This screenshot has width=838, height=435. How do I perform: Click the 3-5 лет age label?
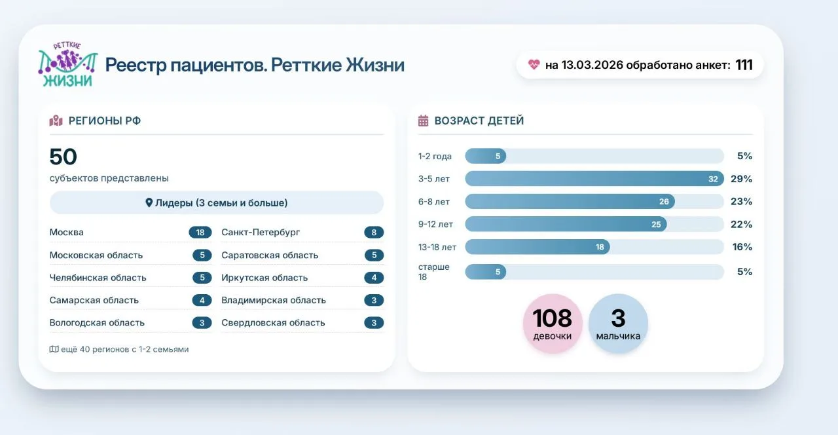(434, 179)
